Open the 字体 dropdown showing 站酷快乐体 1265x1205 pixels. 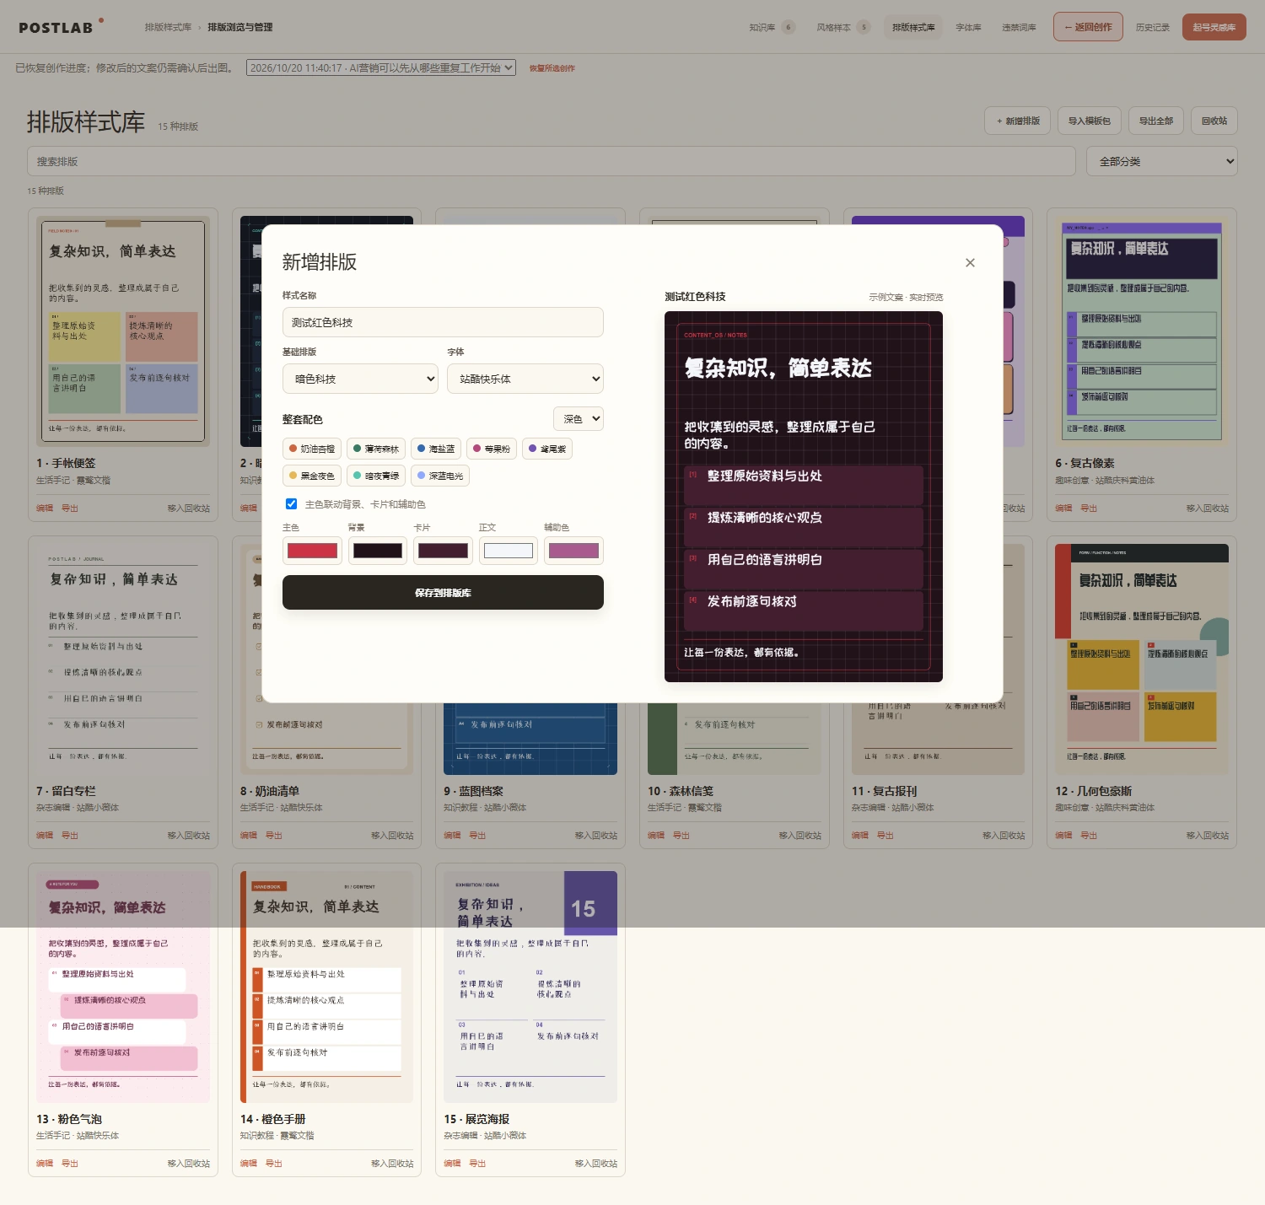(525, 379)
